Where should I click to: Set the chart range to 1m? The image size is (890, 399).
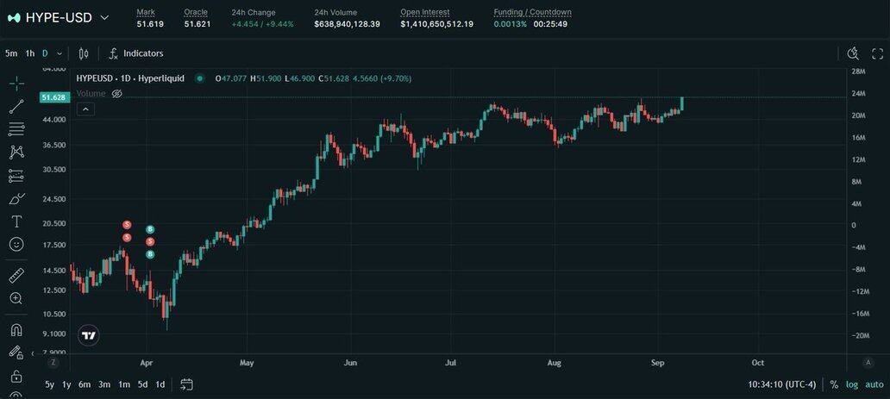coord(123,385)
